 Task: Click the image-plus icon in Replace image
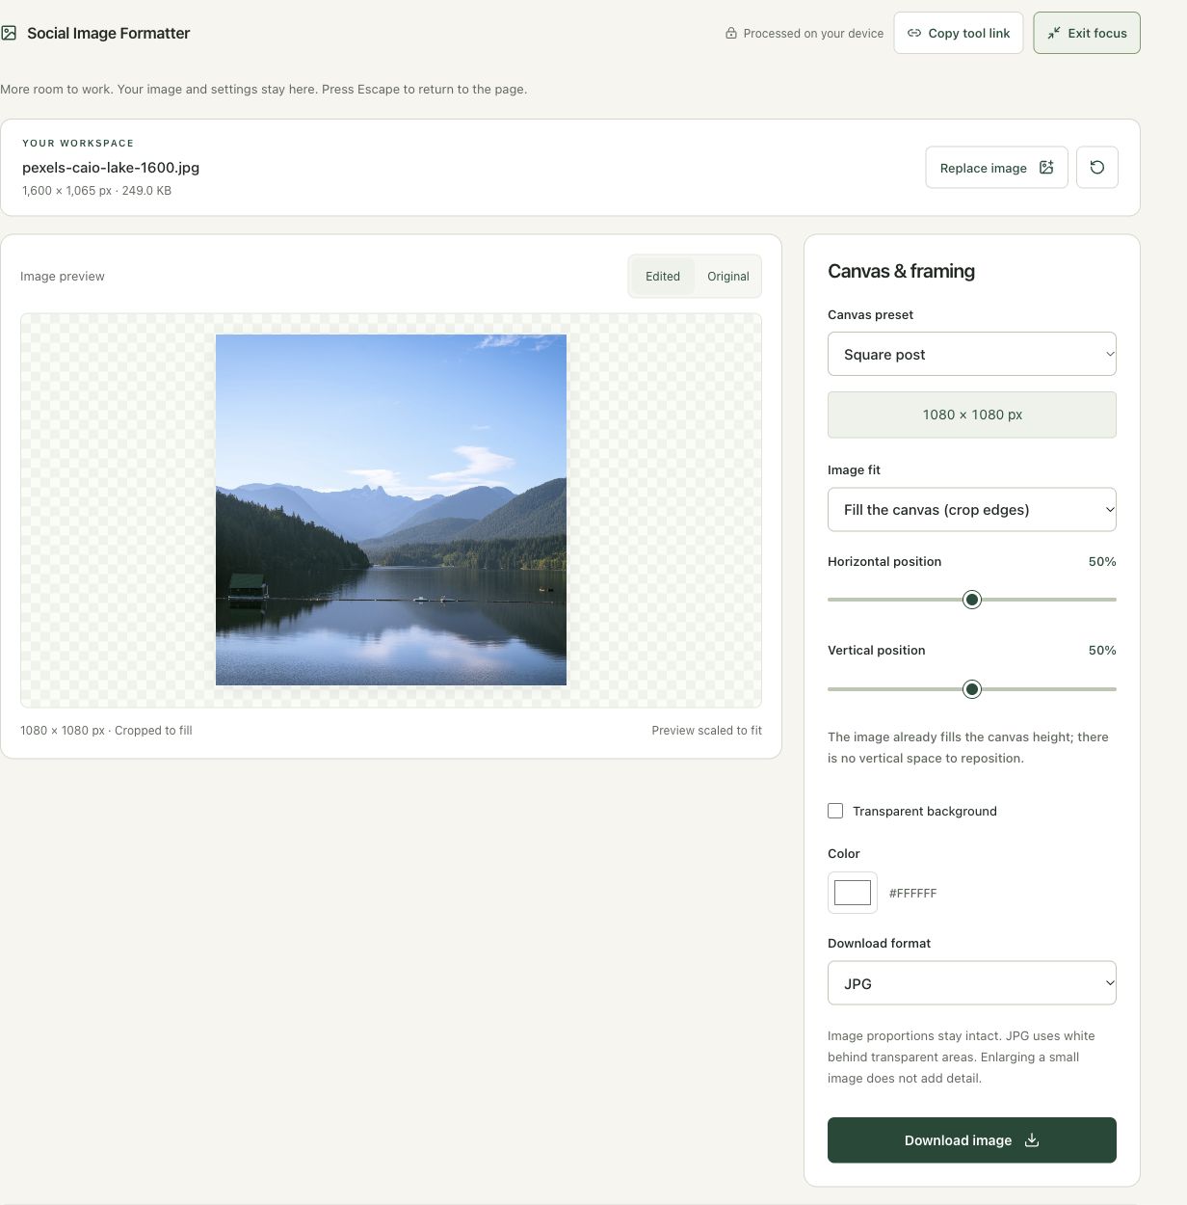[1046, 167]
